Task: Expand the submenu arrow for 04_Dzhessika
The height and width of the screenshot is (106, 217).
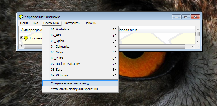Action: point(115,47)
